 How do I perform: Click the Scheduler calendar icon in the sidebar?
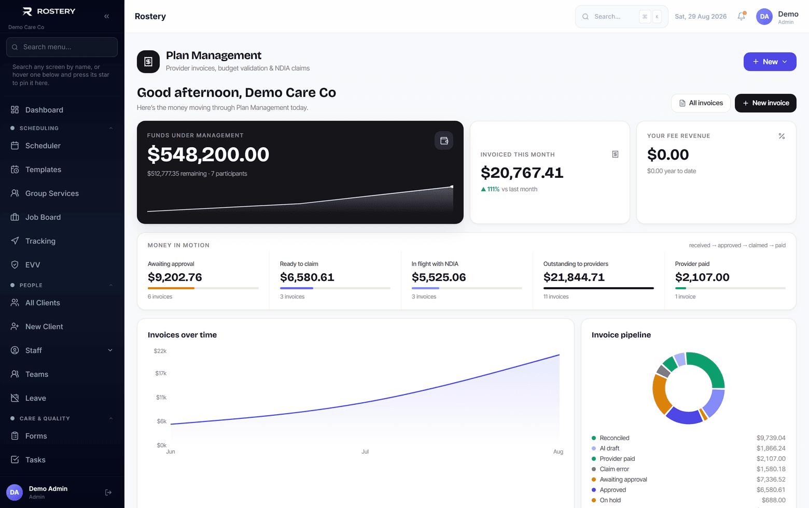(15, 146)
